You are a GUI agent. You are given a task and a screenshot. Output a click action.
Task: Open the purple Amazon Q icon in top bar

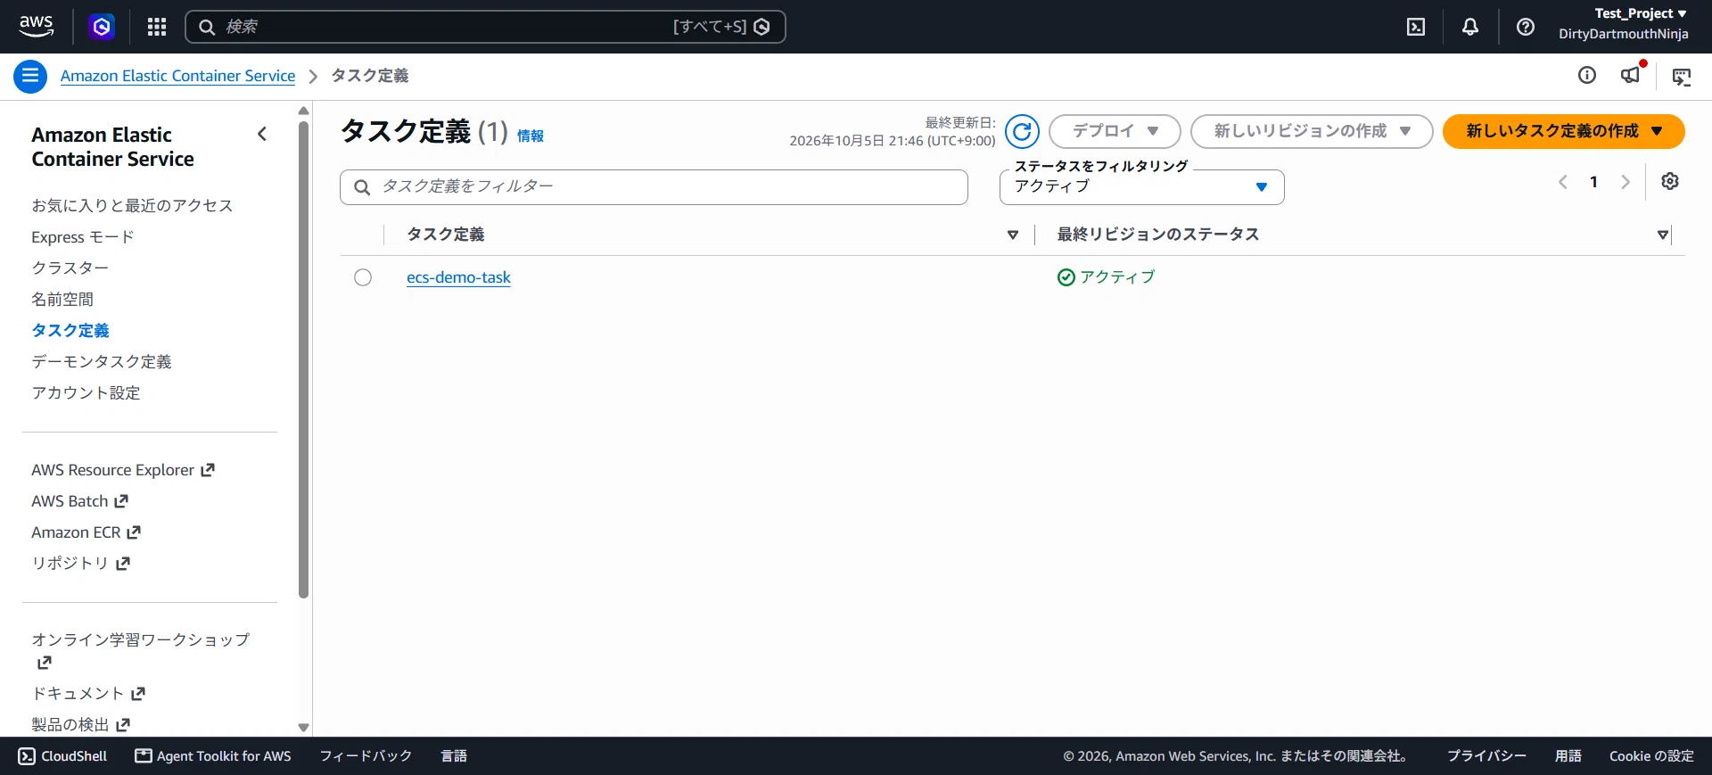[102, 27]
